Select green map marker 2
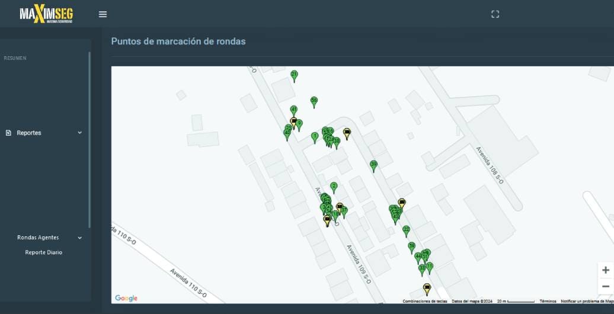Viewport: 614px width, 314px height. point(334,188)
